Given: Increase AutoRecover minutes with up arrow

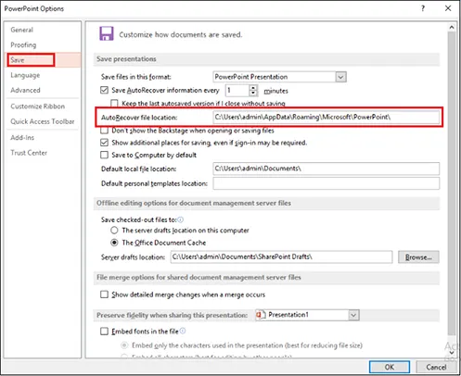Looking at the screenshot, I should [x=253, y=88].
